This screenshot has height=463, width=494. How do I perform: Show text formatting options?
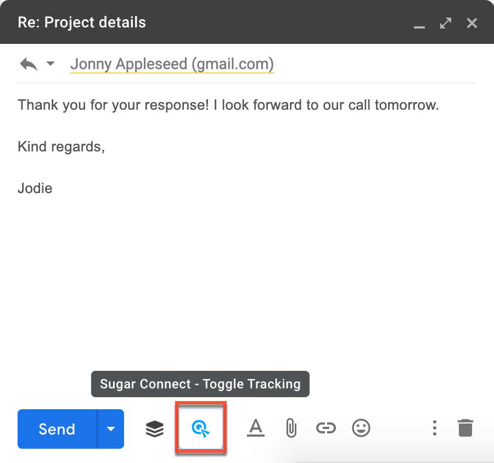(x=256, y=428)
